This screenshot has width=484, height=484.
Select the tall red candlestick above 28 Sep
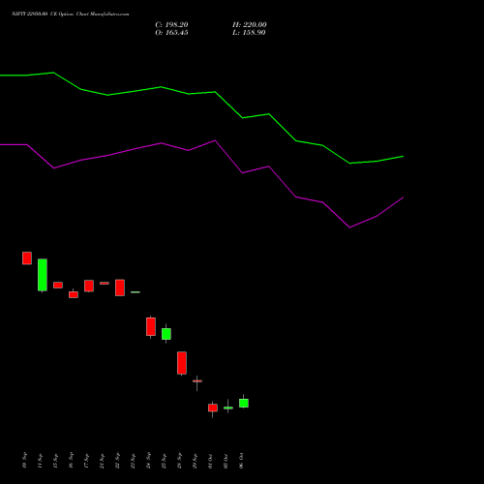182,363
